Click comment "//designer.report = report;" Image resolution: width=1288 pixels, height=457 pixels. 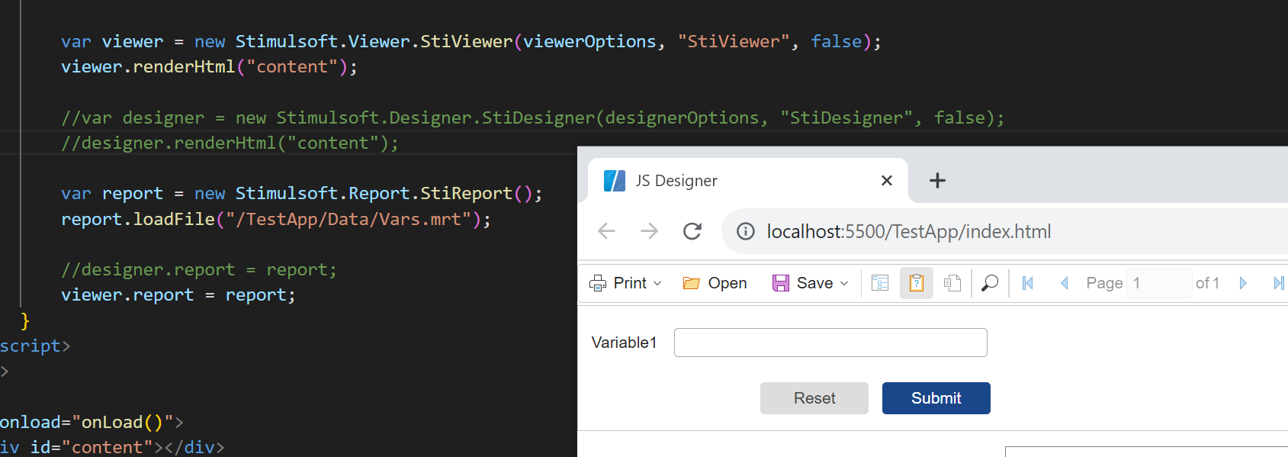tap(199, 270)
